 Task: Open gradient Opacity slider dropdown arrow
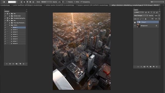point(63,2)
